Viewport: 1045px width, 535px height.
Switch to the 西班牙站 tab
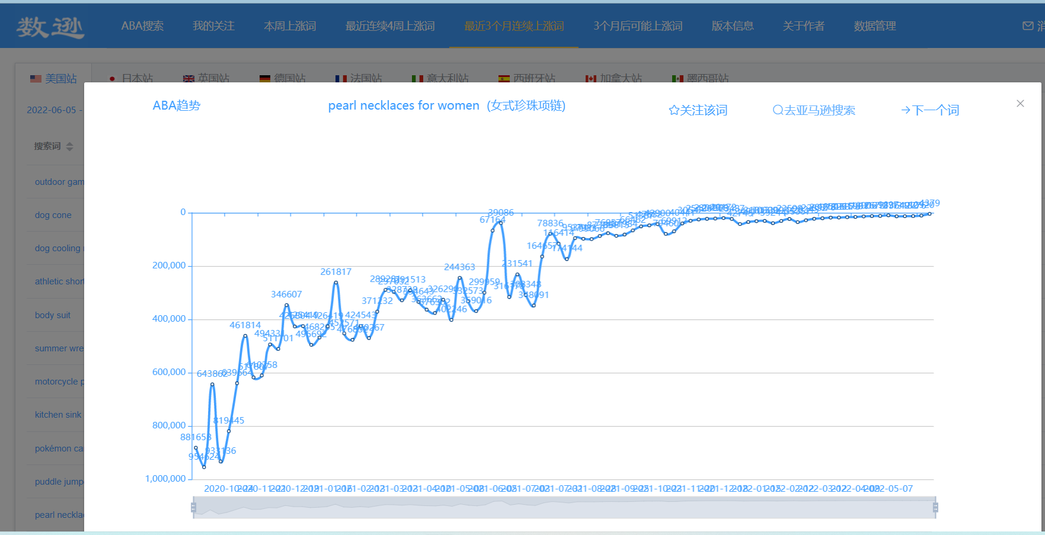[x=527, y=79]
